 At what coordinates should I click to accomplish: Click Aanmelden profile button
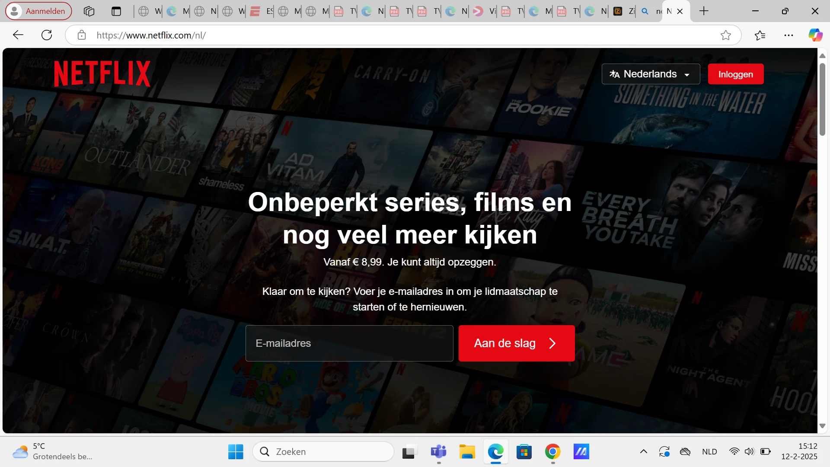[38, 11]
